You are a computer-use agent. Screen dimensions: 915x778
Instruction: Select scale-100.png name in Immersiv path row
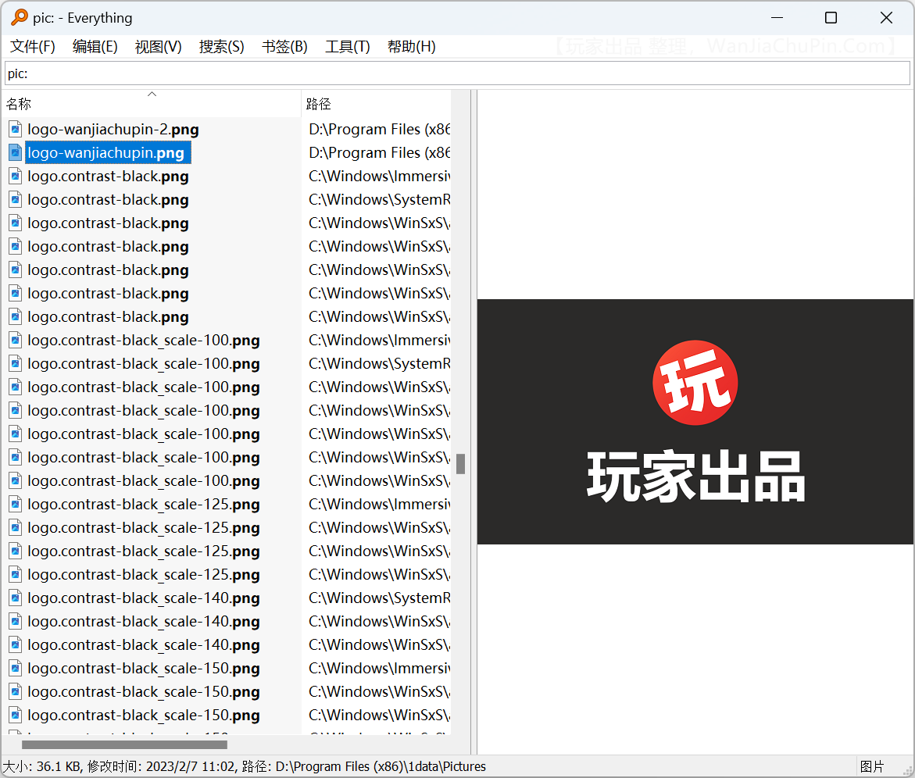tap(144, 340)
